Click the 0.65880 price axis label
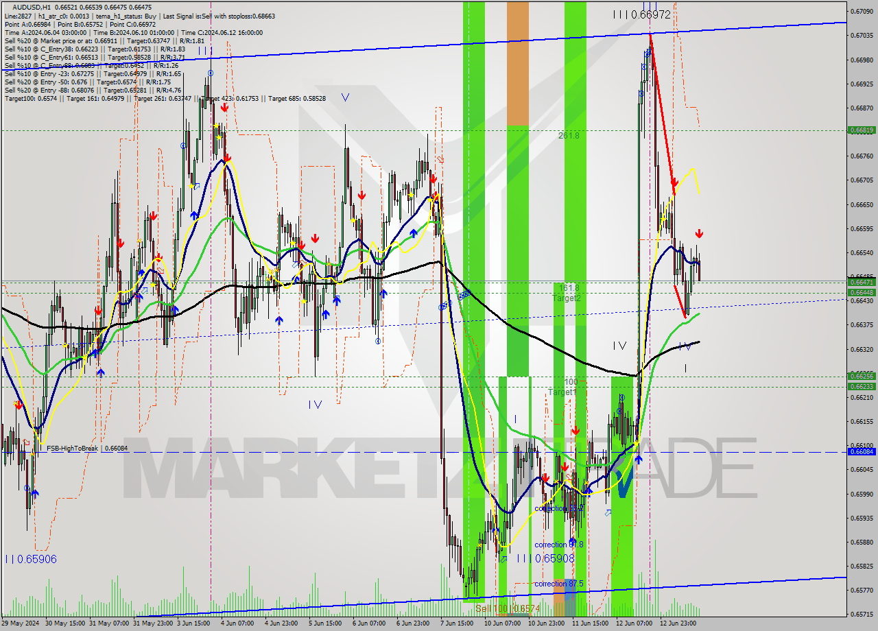This screenshot has height=631, width=878. tap(862, 542)
